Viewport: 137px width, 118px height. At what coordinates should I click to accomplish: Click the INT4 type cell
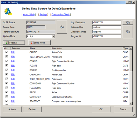(x=125, y=101)
